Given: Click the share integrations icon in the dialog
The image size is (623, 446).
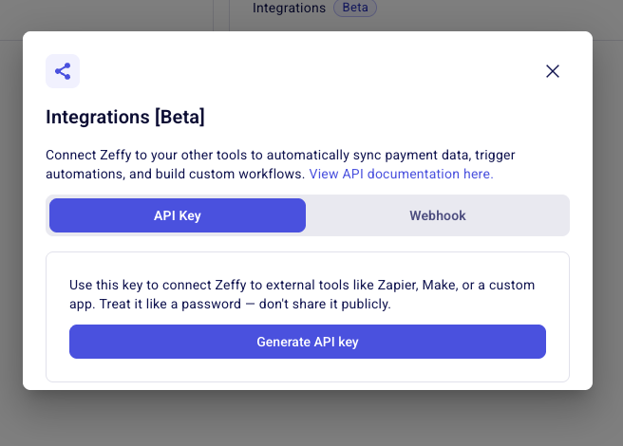Looking at the screenshot, I should pyautogui.click(x=63, y=71).
